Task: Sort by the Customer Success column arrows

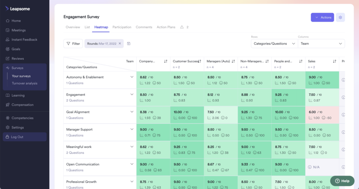Action: pyautogui.click(x=199, y=61)
